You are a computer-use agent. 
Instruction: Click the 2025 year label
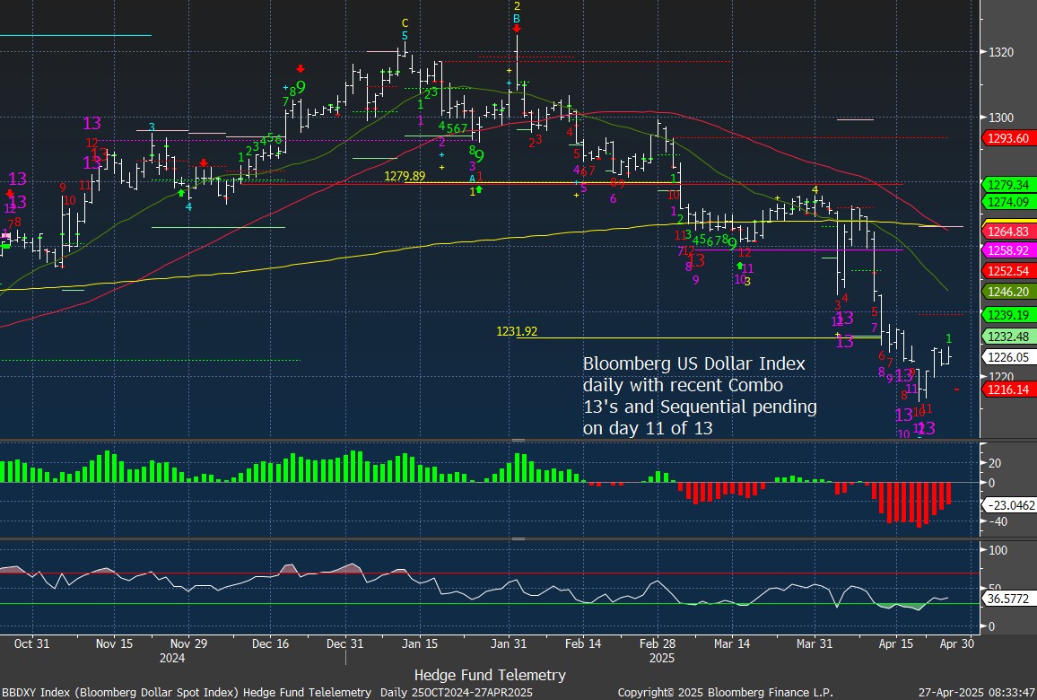pos(661,659)
